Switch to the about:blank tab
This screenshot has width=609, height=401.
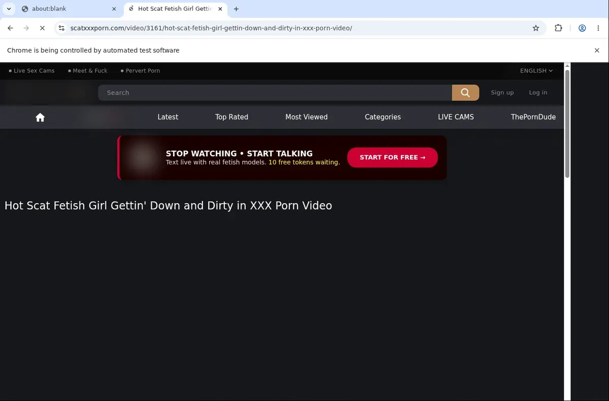(68, 9)
